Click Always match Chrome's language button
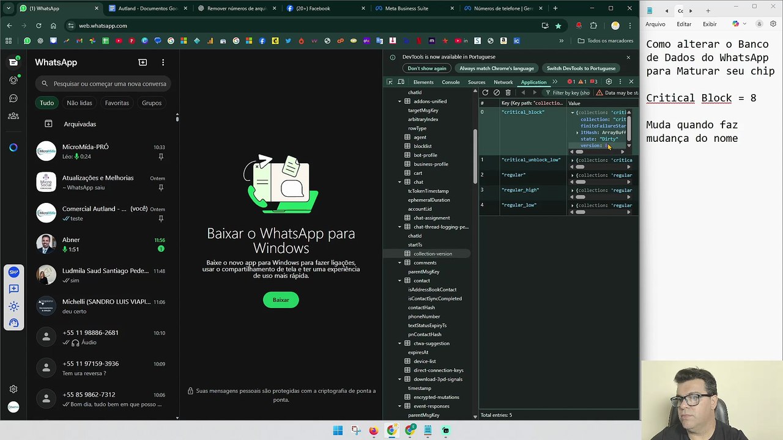 [497, 68]
